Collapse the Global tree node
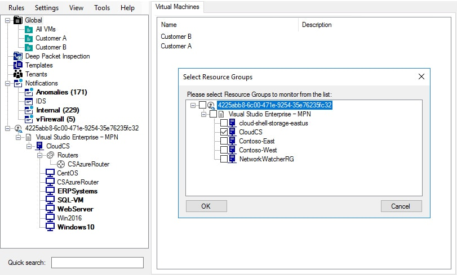Screen dimensions: 457x275 7,20
